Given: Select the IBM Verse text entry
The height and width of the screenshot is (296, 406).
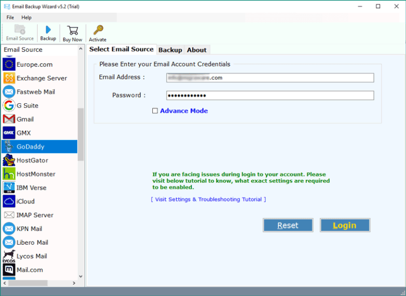Looking at the screenshot, I should [x=32, y=187].
